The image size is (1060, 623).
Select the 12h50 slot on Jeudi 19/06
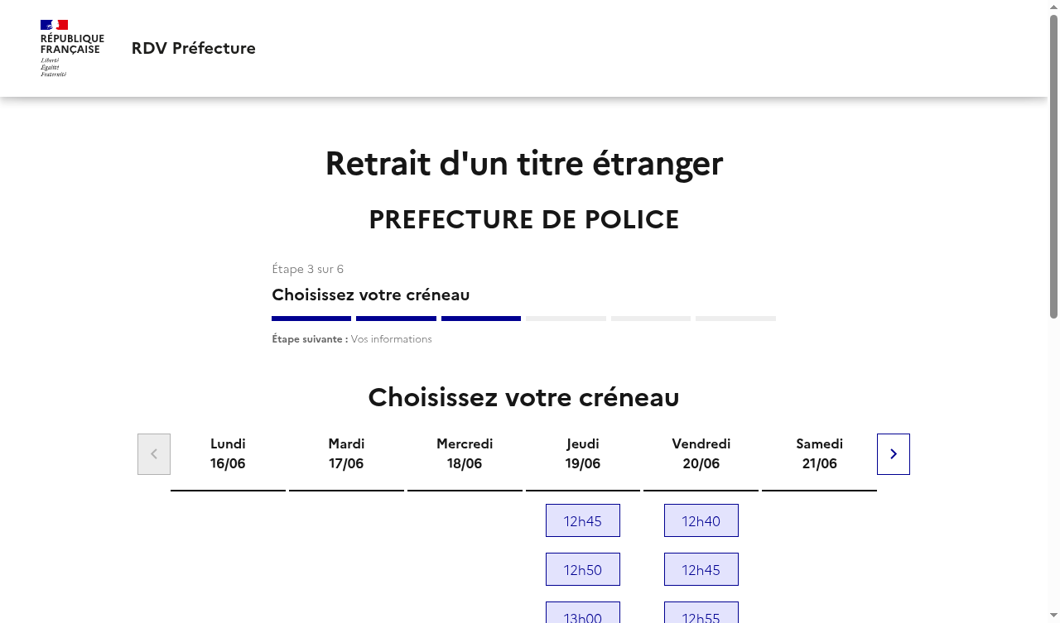583,569
